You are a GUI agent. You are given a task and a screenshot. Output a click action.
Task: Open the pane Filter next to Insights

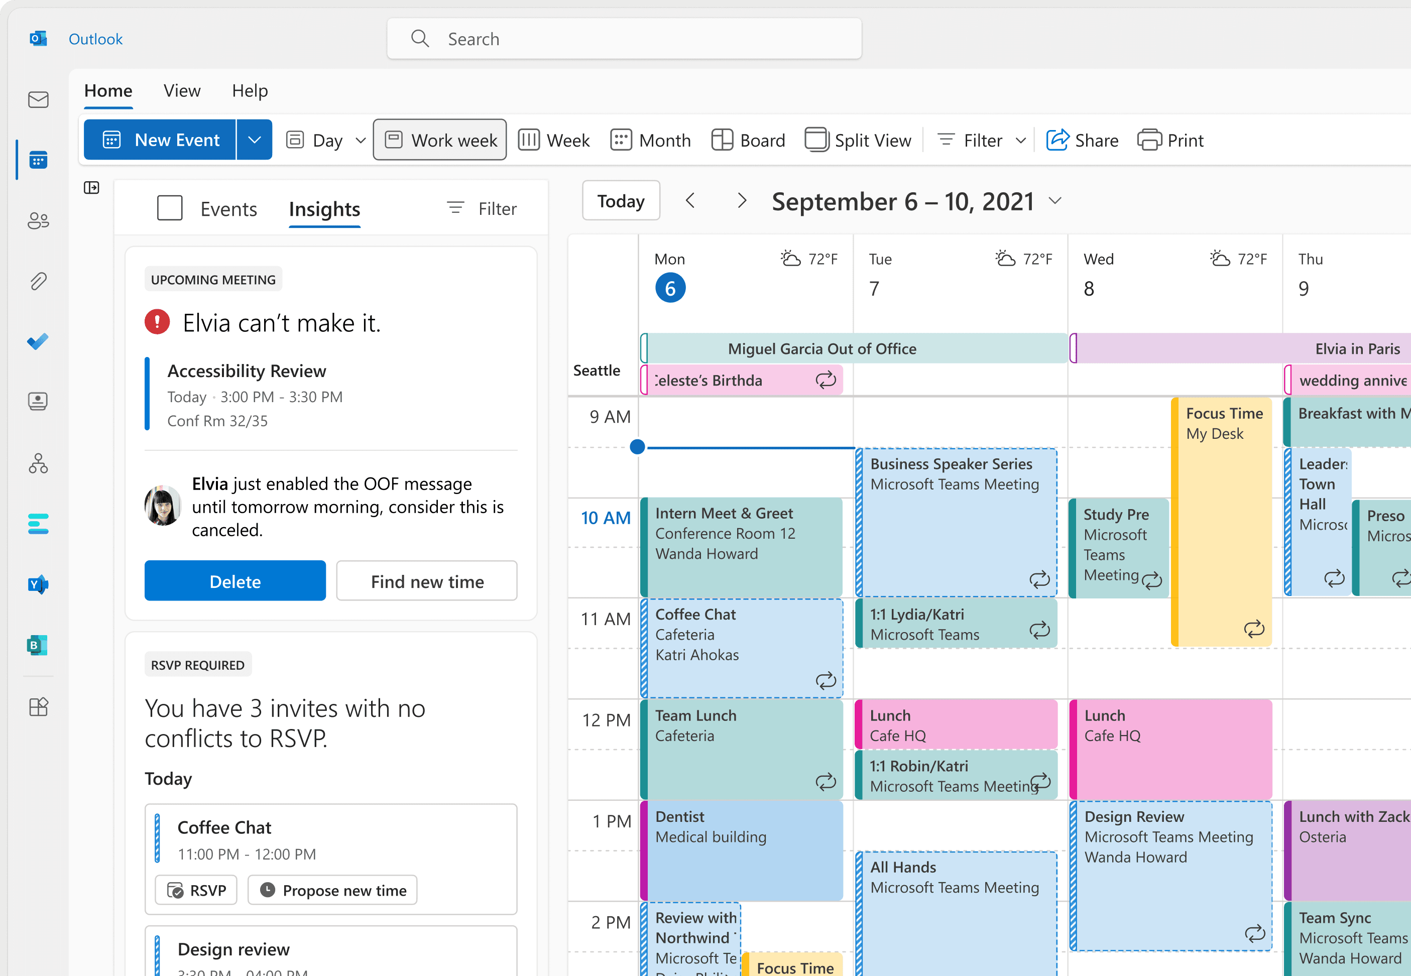pyautogui.click(x=482, y=209)
